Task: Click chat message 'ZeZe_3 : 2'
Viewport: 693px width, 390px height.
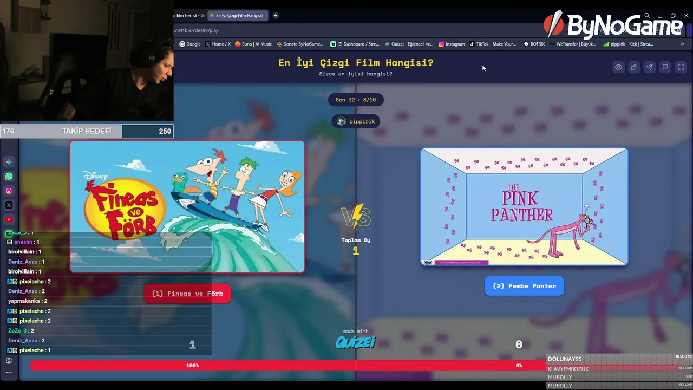Action: [21, 331]
